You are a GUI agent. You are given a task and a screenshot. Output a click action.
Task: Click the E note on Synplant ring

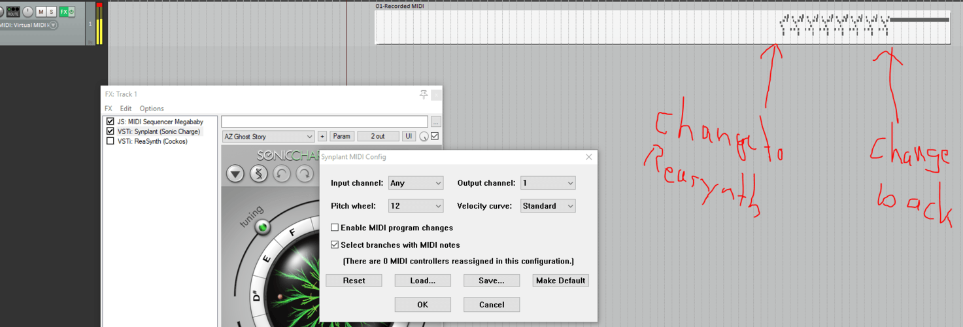[x=267, y=258]
